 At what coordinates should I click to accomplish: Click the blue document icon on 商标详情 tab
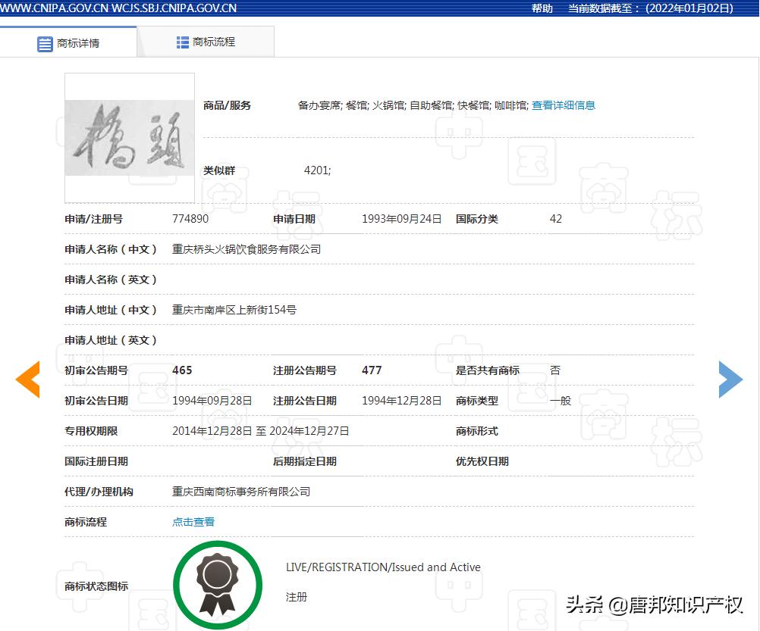coord(46,43)
